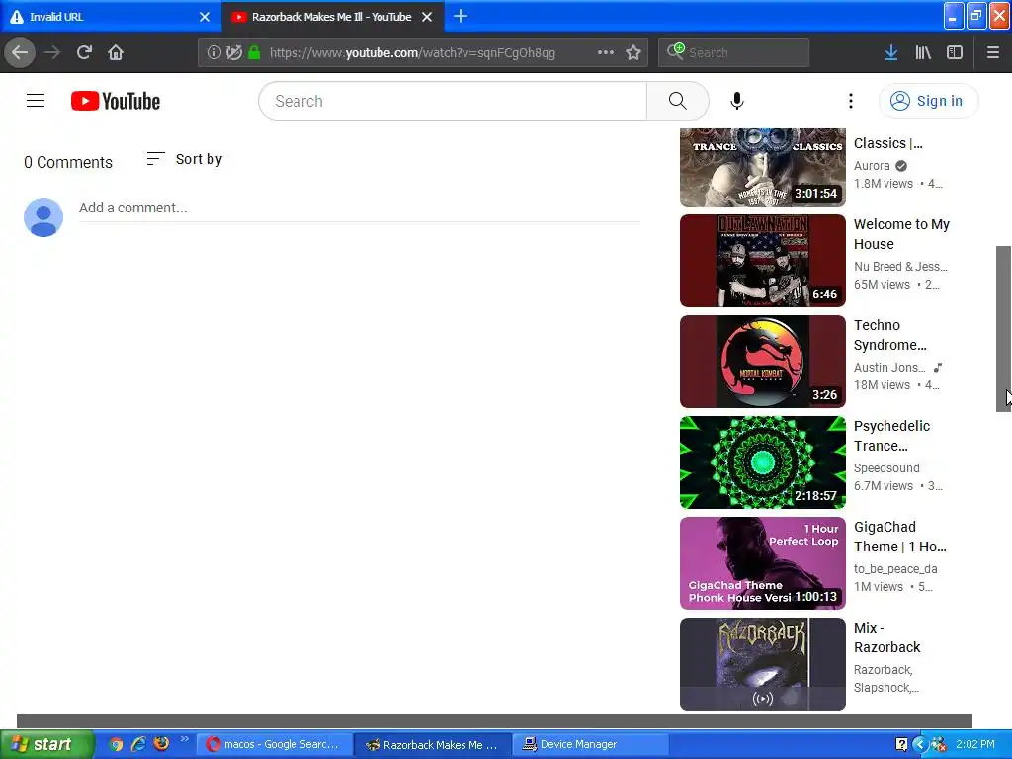1012x759 pixels.
Task: Start voice search with the microphone icon
Action: 737,101
